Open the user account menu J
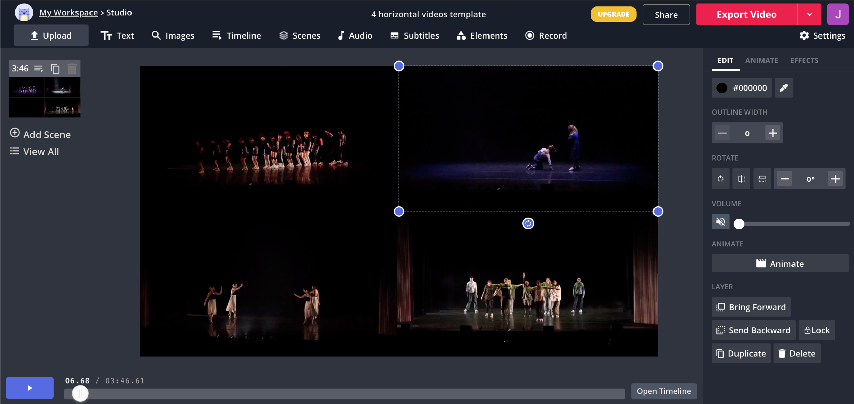 coord(837,14)
